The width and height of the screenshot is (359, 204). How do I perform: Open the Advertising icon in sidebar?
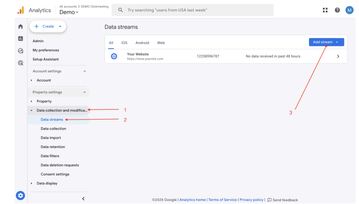pyautogui.click(x=21, y=63)
